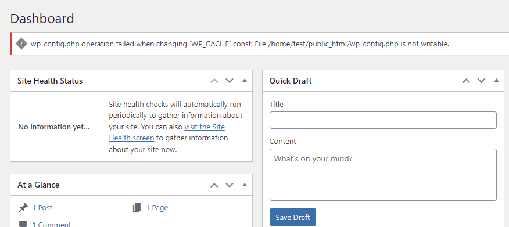Collapse the Site Health Status panel
The width and height of the screenshot is (509, 227).
[x=245, y=81]
